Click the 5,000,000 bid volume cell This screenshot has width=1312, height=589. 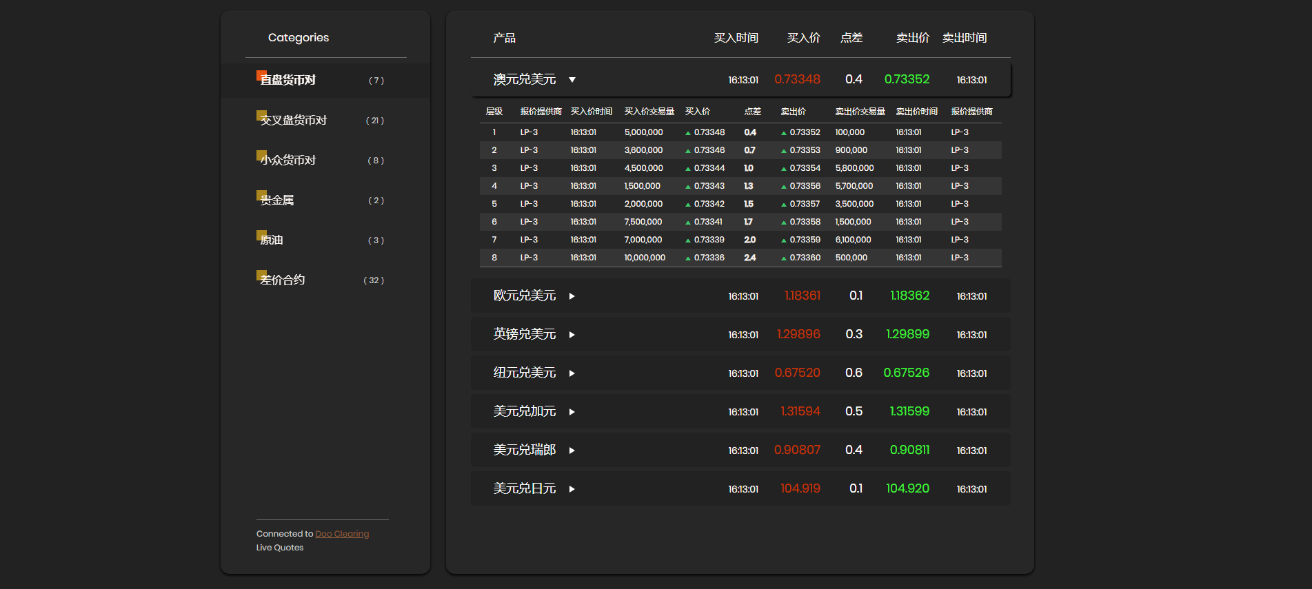pyautogui.click(x=644, y=132)
